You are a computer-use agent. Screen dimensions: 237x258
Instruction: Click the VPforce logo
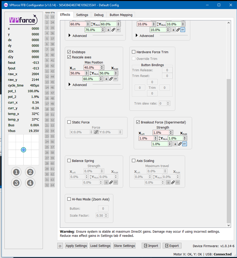point(23,20)
